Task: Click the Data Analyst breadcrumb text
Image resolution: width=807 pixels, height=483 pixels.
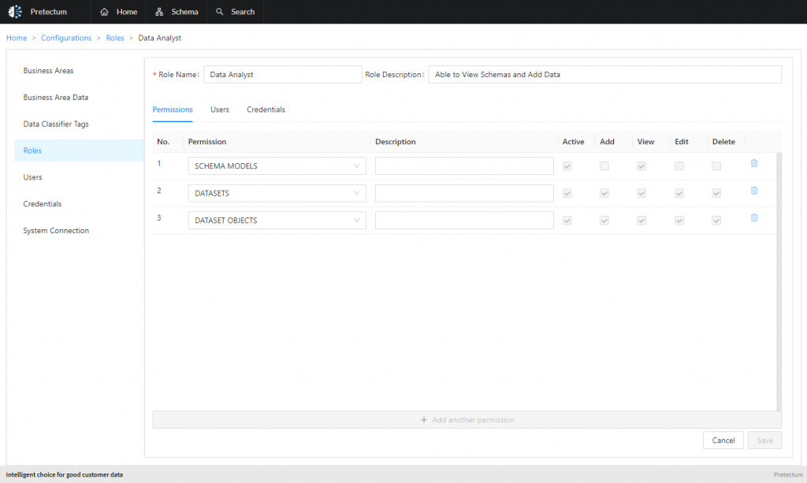Action: coord(159,38)
